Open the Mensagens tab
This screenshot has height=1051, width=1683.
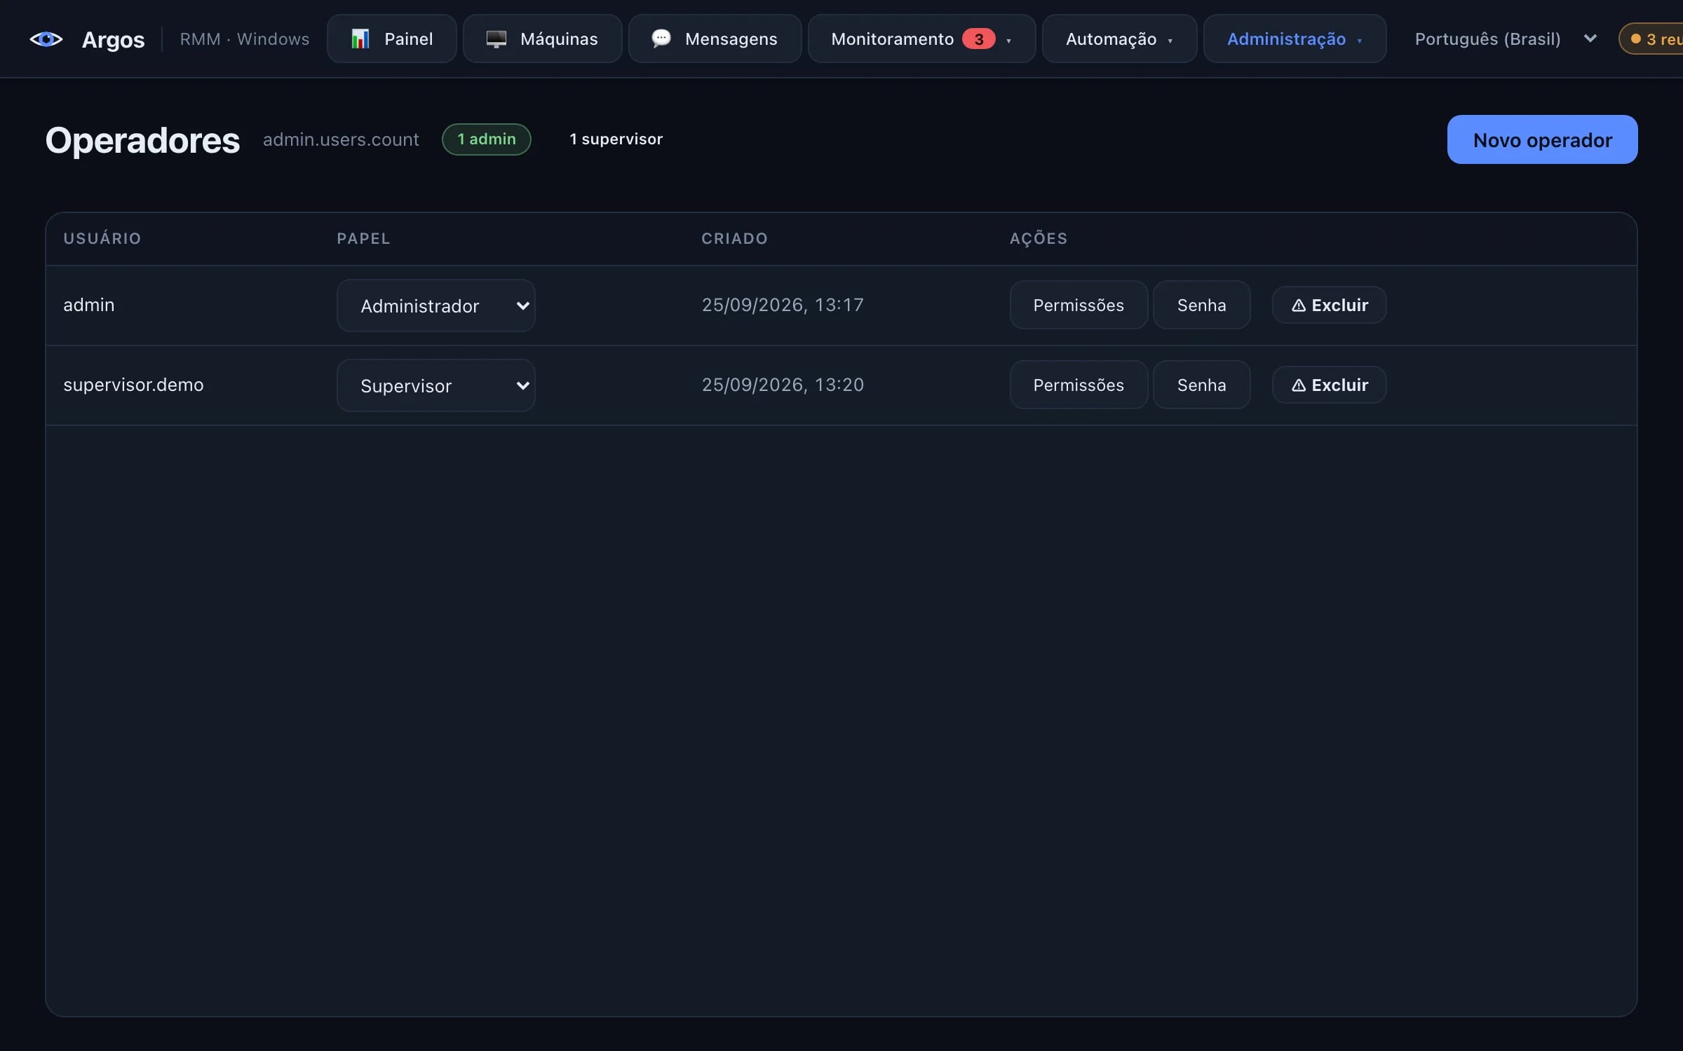pyautogui.click(x=715, y=39)
